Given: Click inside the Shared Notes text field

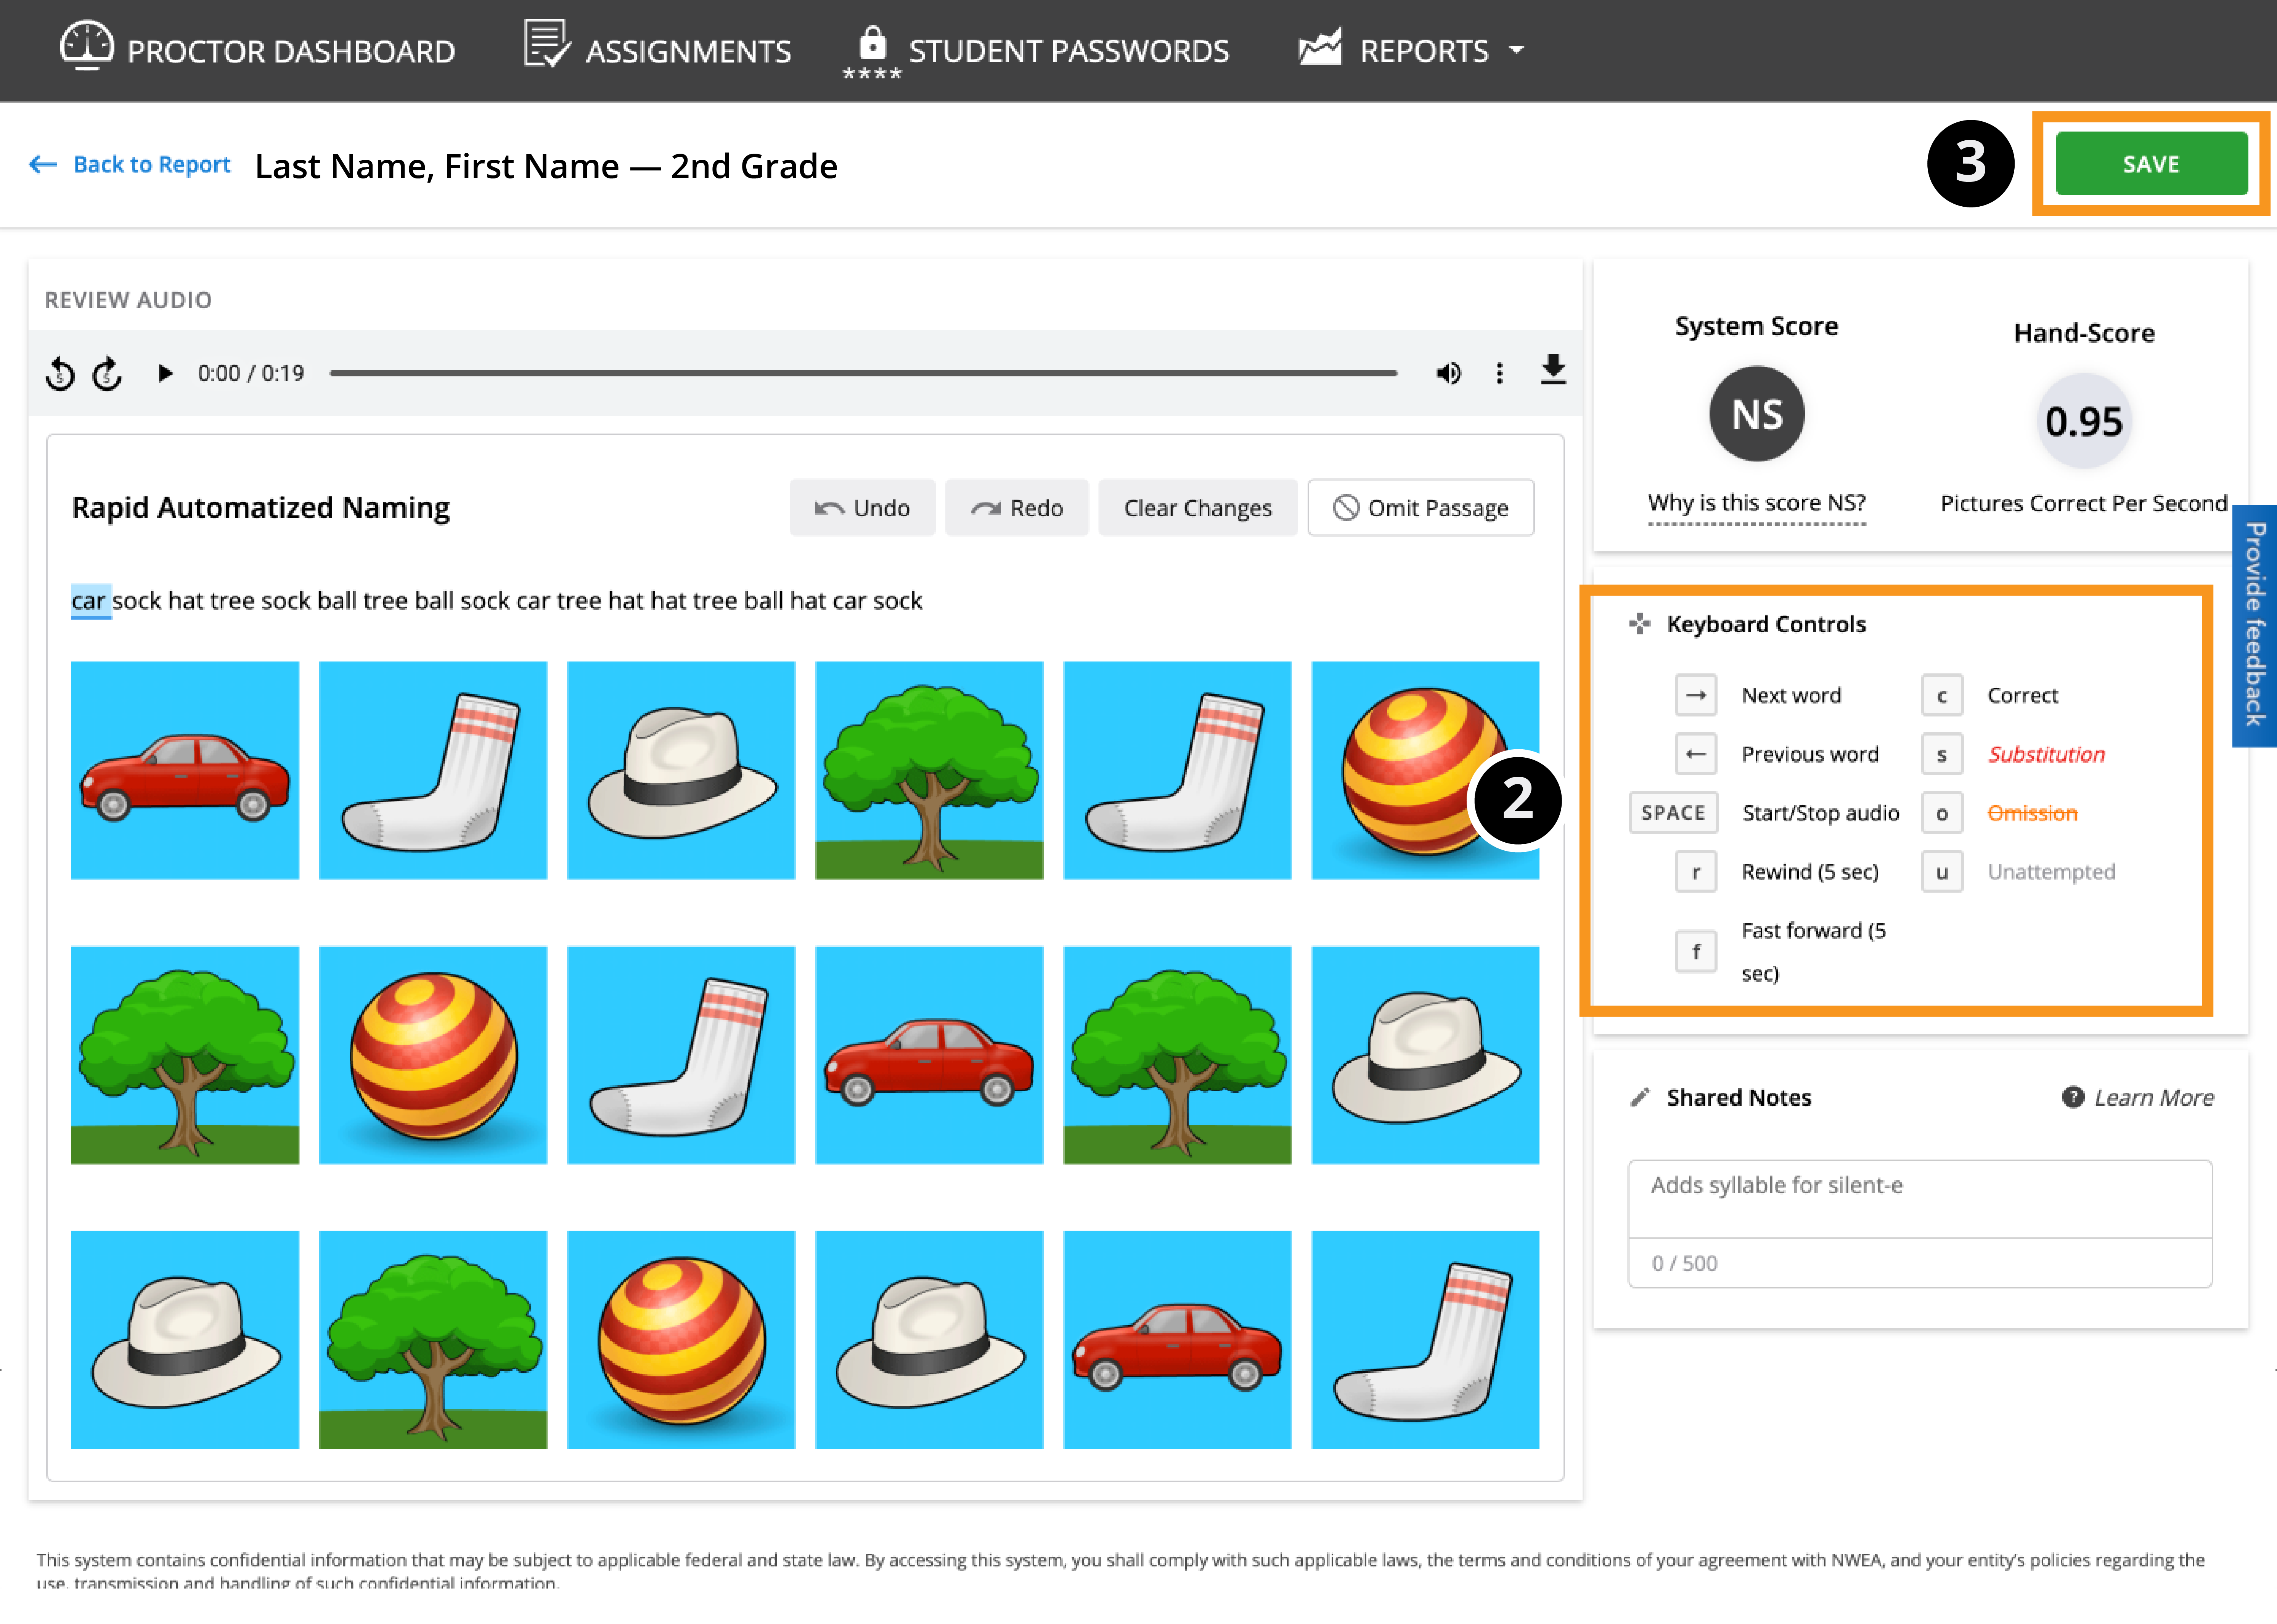Looking at the screenshot, I should 1919,1198.
